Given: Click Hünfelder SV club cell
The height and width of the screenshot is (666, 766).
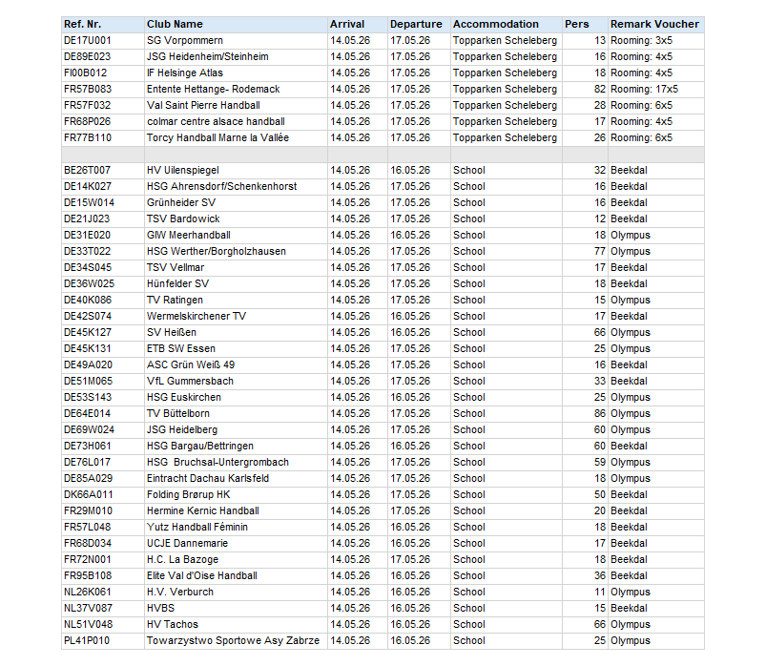Looking at the screenshot, I should pyautogui.click(x=236, y=283).
